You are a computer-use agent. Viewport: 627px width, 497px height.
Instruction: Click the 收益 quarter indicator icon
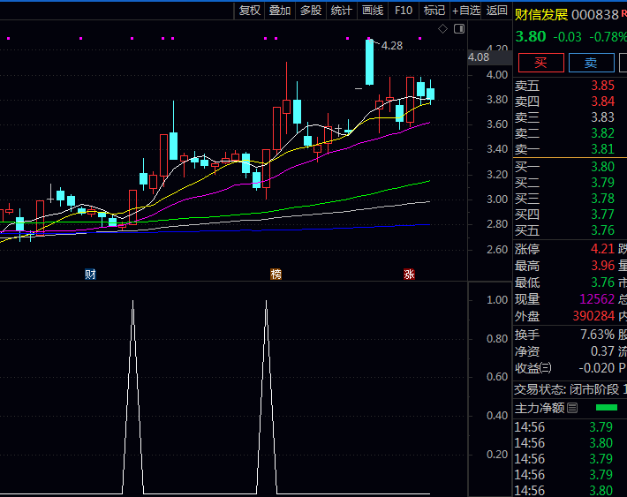pos(546,368)
